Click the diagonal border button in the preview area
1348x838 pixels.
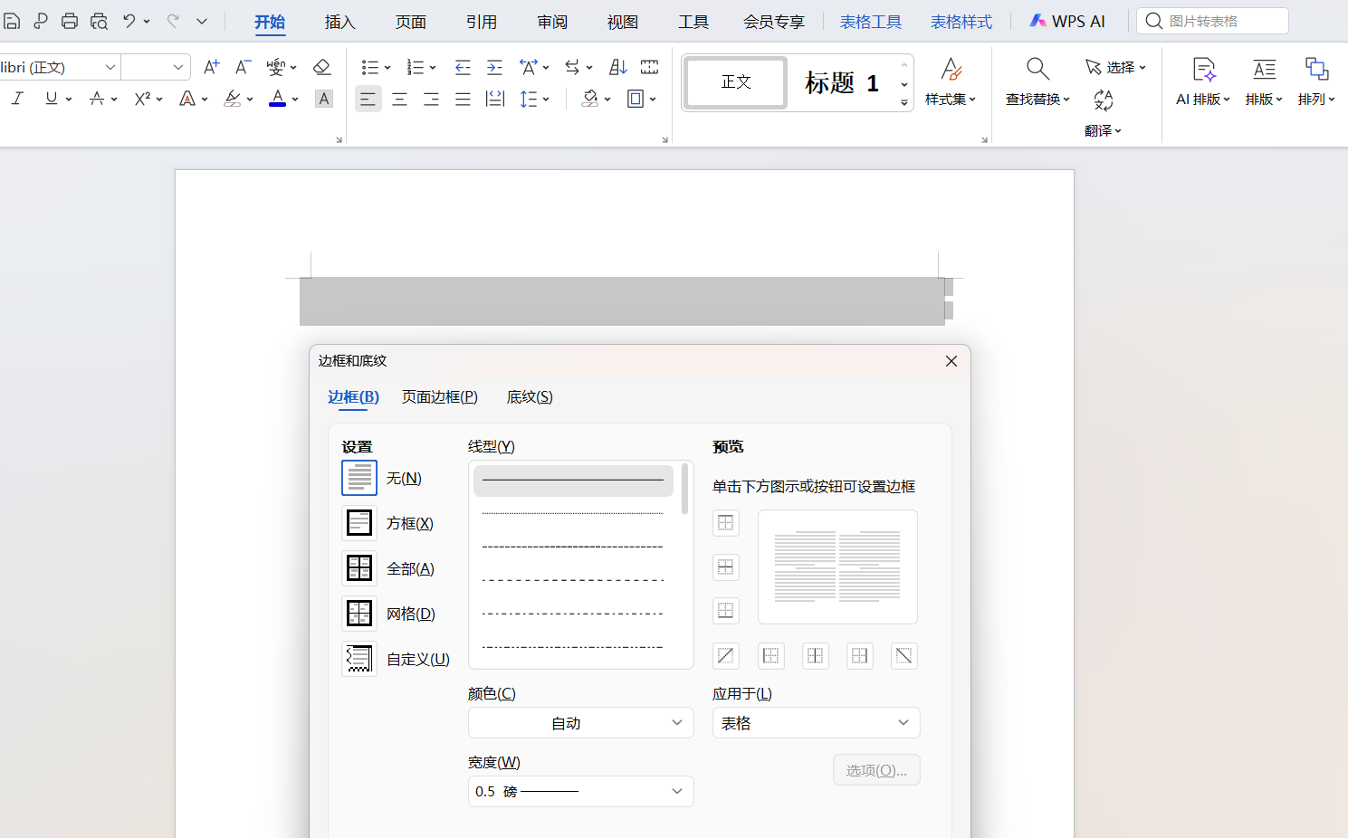coord(725,655)
